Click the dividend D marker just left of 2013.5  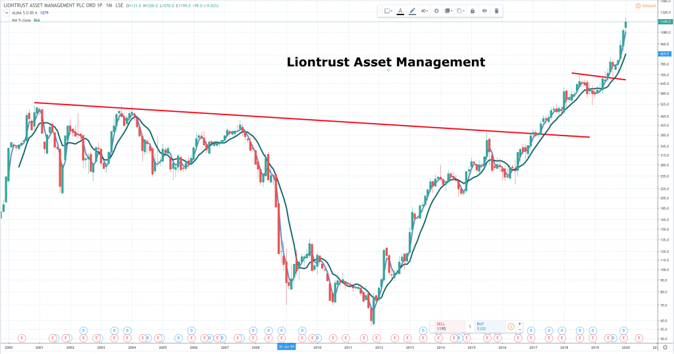click(x=423, y=330)
